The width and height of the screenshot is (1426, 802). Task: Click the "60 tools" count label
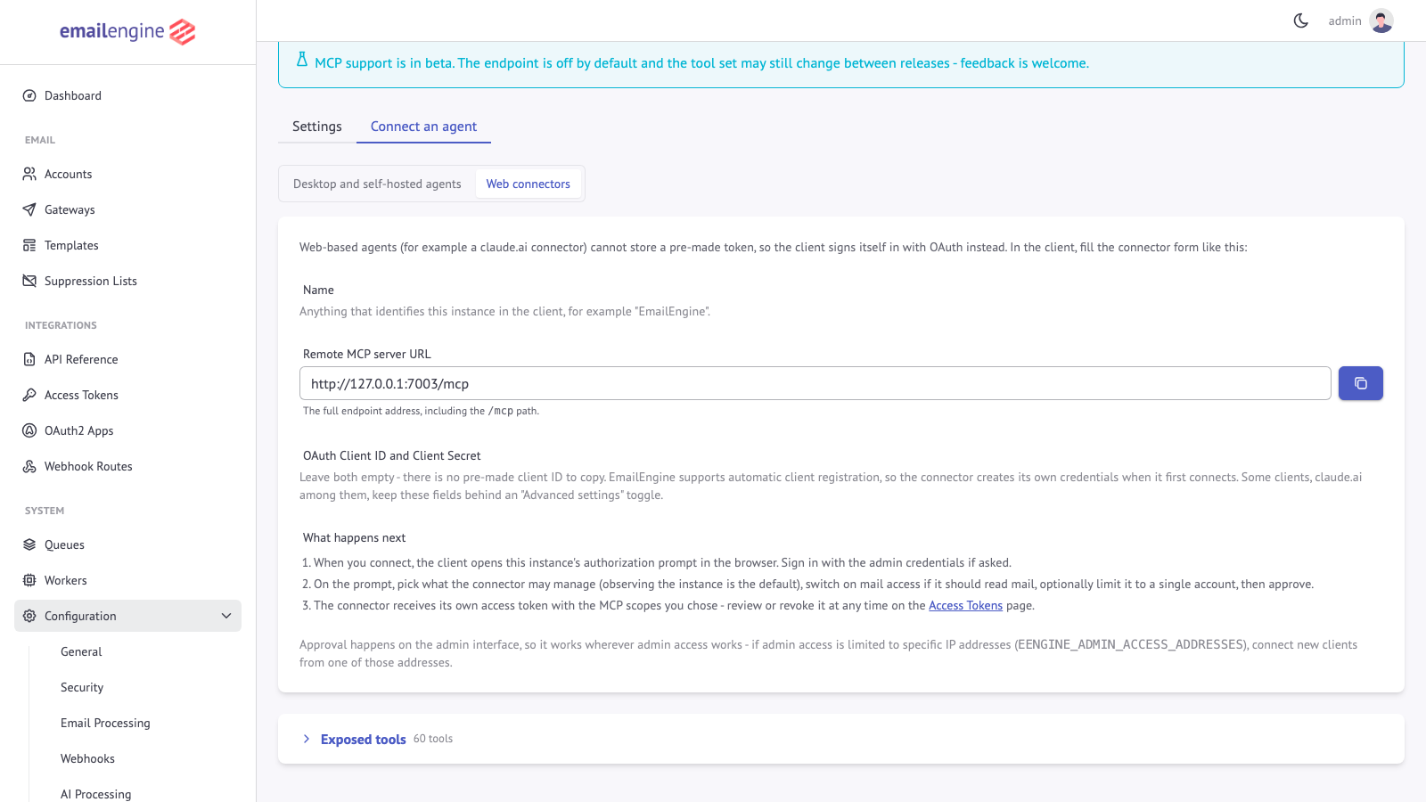pyautogui.click(x=433, y=739)
